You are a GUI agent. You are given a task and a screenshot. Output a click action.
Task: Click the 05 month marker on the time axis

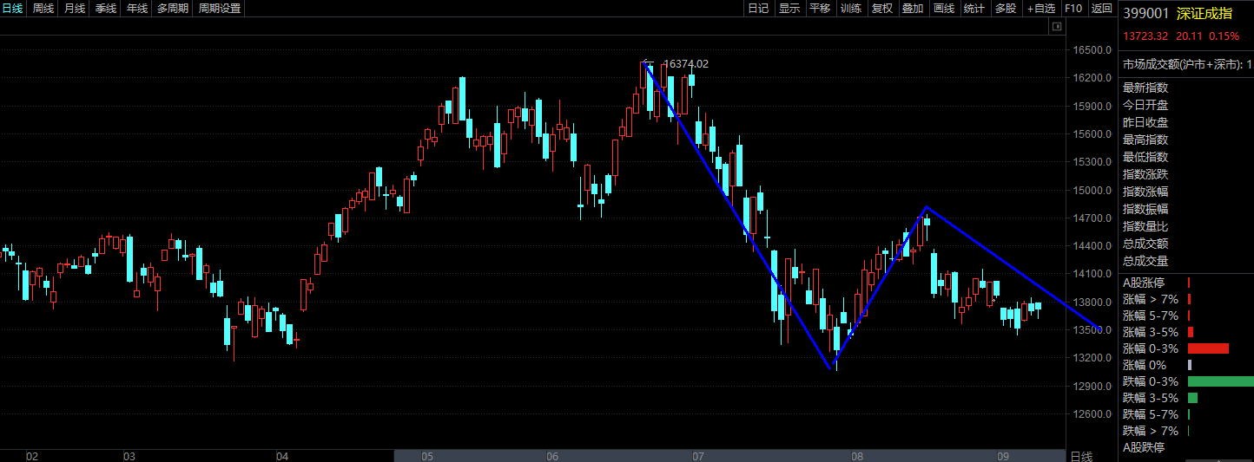click(x=426, y=456)
